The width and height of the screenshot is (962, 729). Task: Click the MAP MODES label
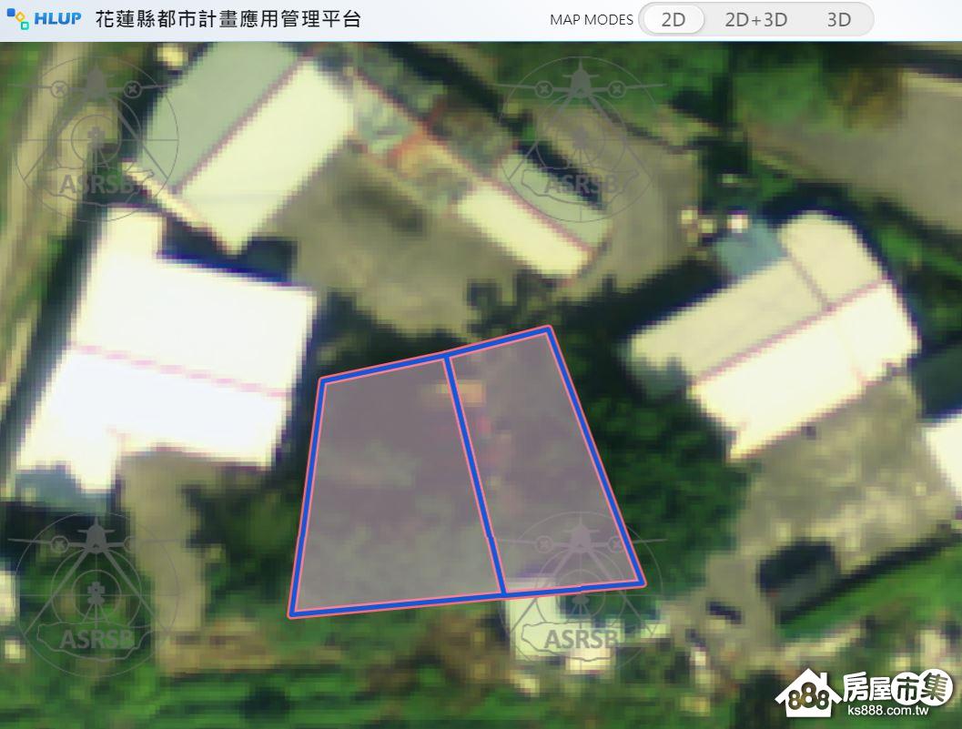(x=592, y=20)
